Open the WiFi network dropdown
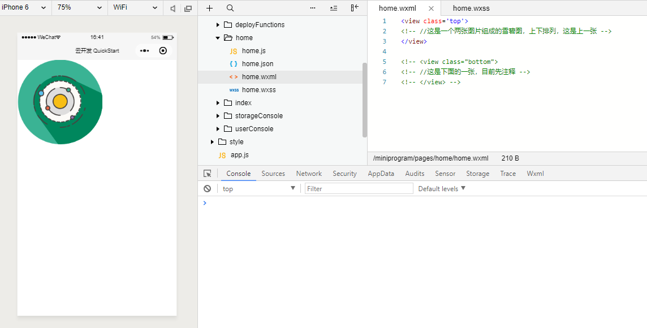Image resolution: width=647 pixels, height=328 pixels. (135, 8)
